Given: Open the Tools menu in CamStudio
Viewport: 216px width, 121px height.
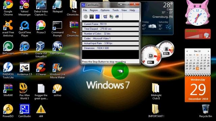Looking at the screenshot, I should point(115,10).
